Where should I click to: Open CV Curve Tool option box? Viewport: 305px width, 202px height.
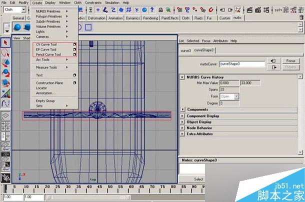click(74, 44)
